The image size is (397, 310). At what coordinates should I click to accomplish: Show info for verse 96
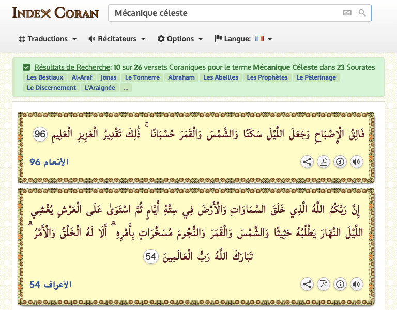click(340, 162)
